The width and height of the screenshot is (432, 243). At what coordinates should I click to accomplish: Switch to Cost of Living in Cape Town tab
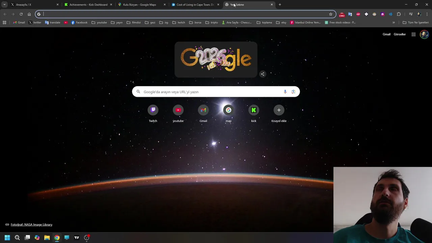coord(195,5)
